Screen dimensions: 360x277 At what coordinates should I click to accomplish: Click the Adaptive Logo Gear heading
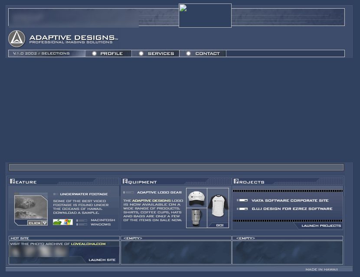pos(159,193)
